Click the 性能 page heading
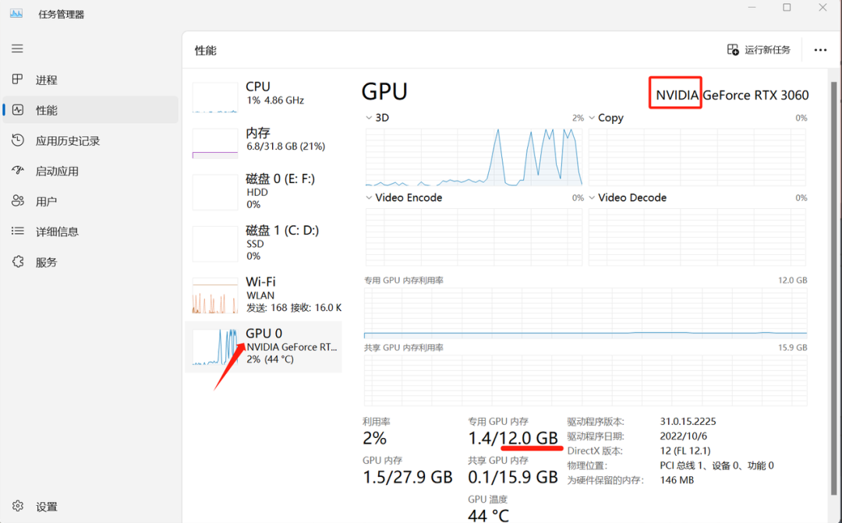842x523 pixels. coord(206,51)
